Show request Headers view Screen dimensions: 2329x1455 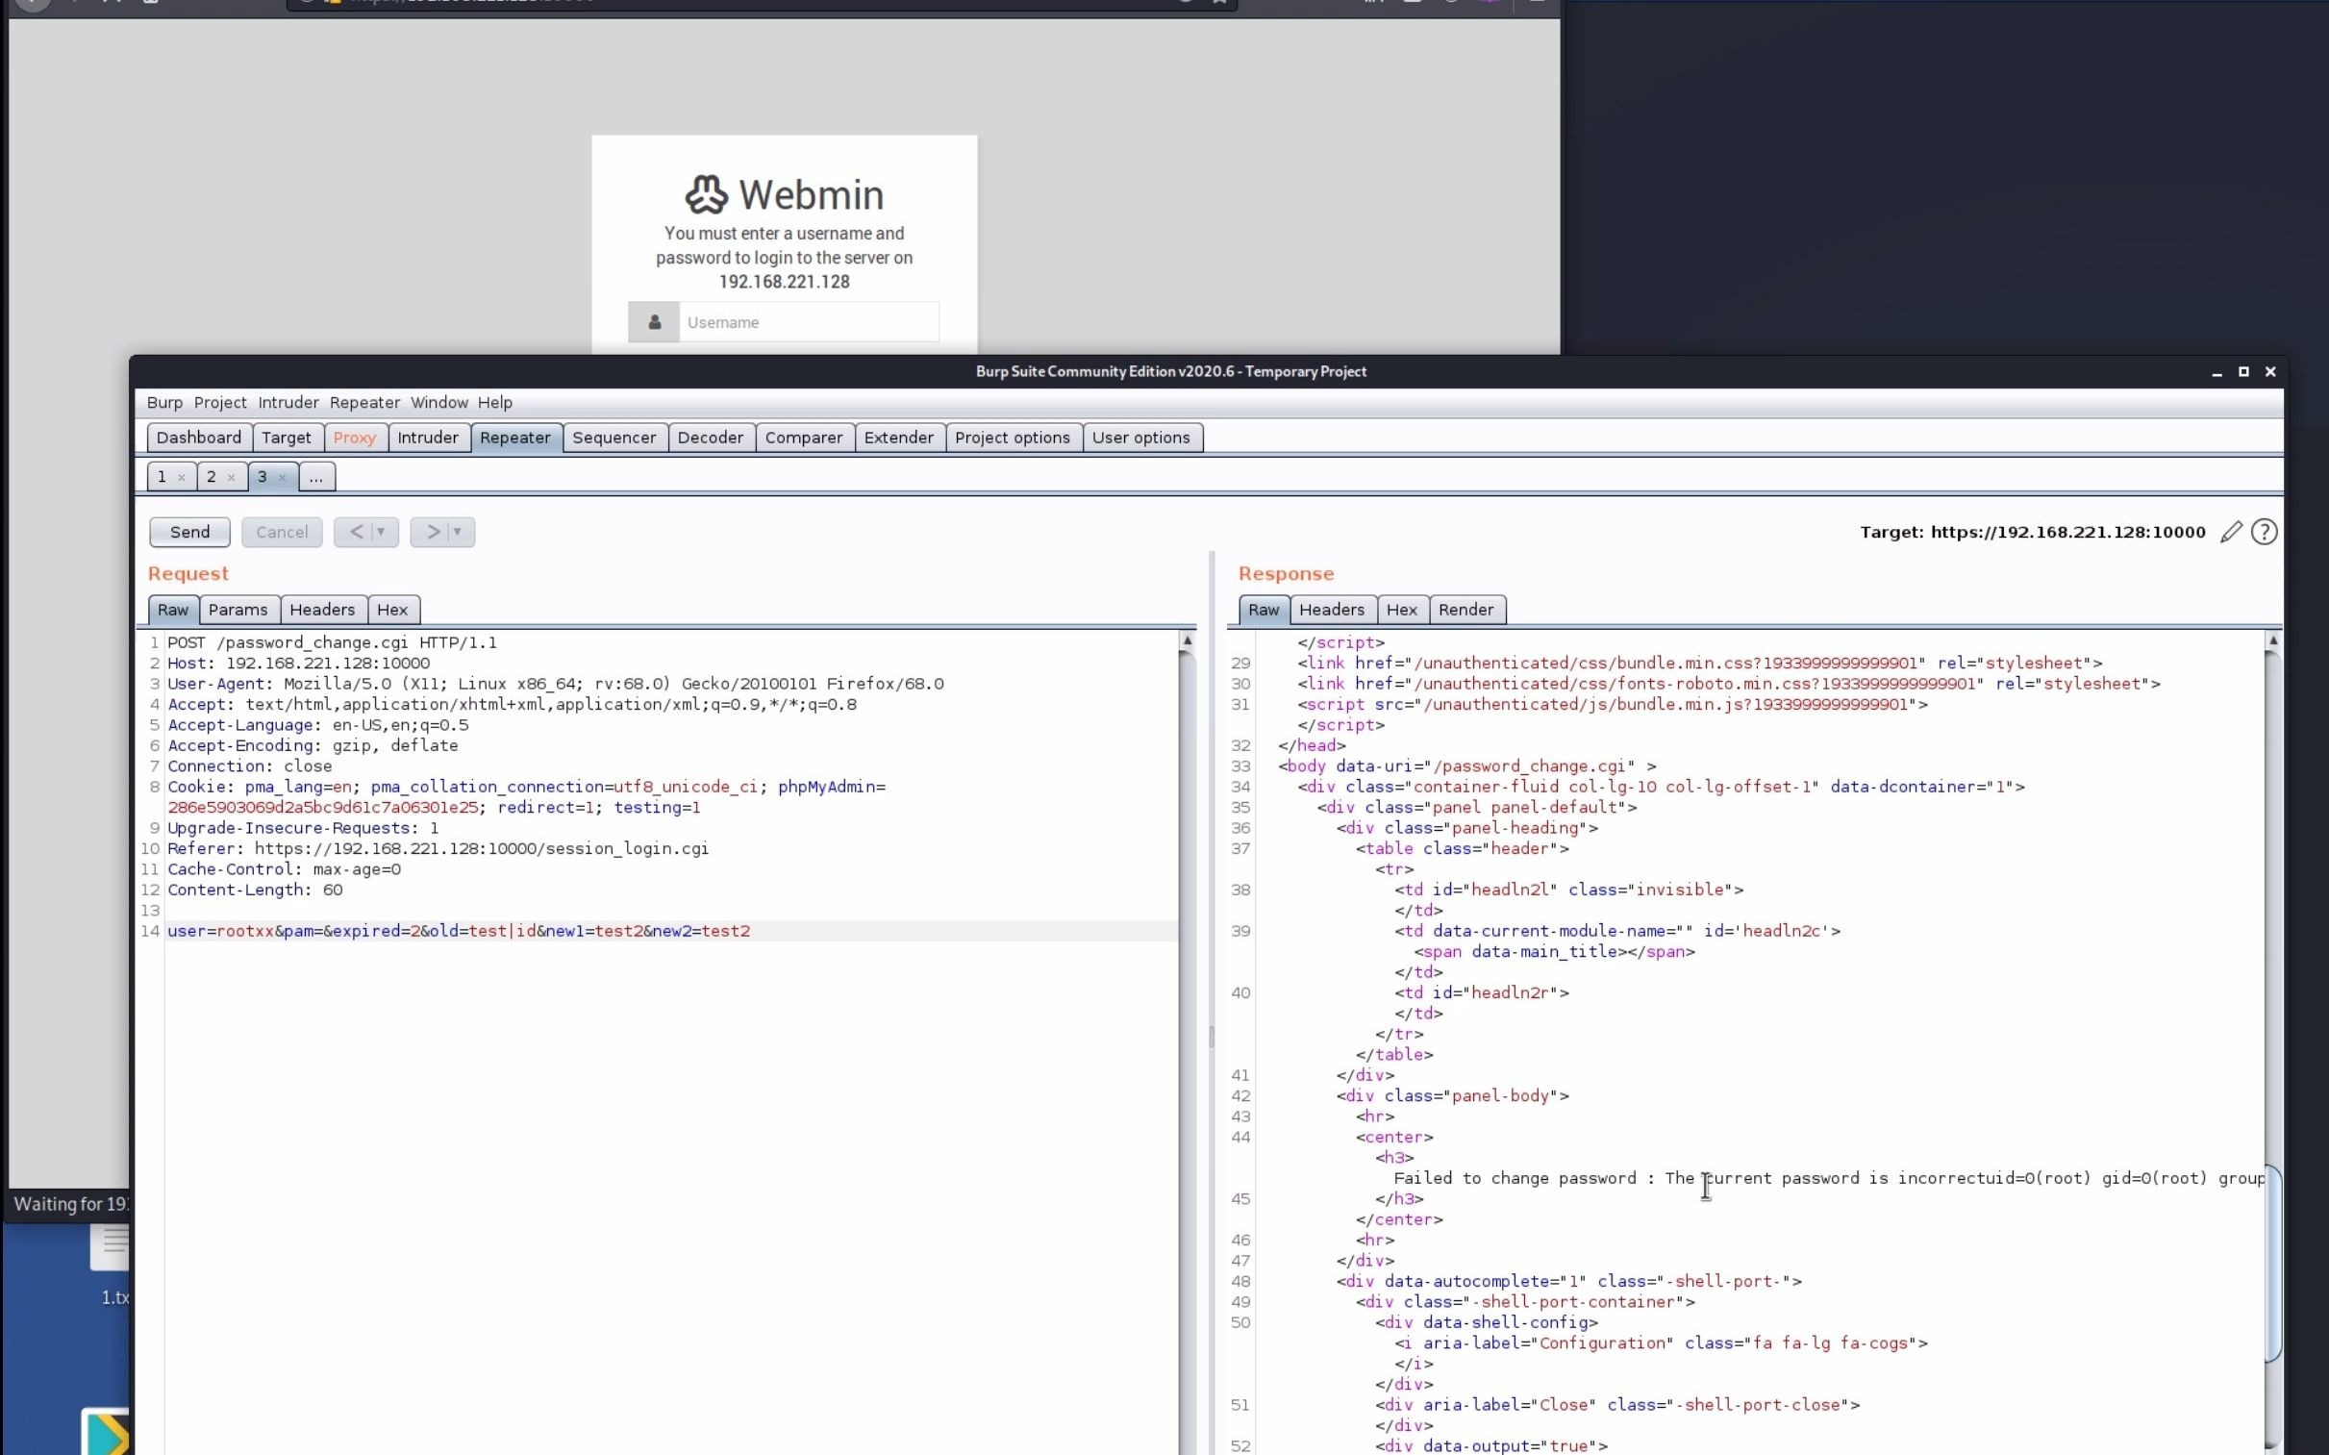[x=322, y=610]
